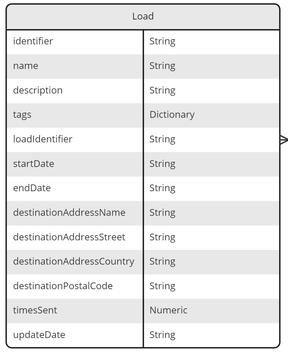Select the String type beside updateDate
Viewport: 288px width, 353px height.
162,335
